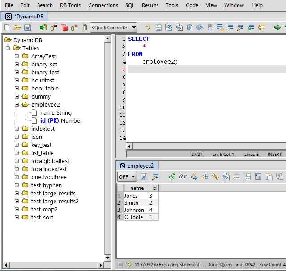Expand the binary_set table
The width and height of the screenshot is (286, 271).
pyautogui.click(x=17, y=64)
